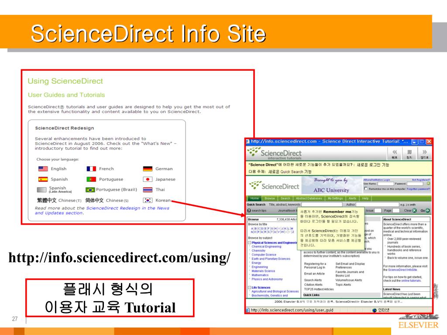Tick Remember me on this computer checkbox
The image size is (447, 335).
365,188
